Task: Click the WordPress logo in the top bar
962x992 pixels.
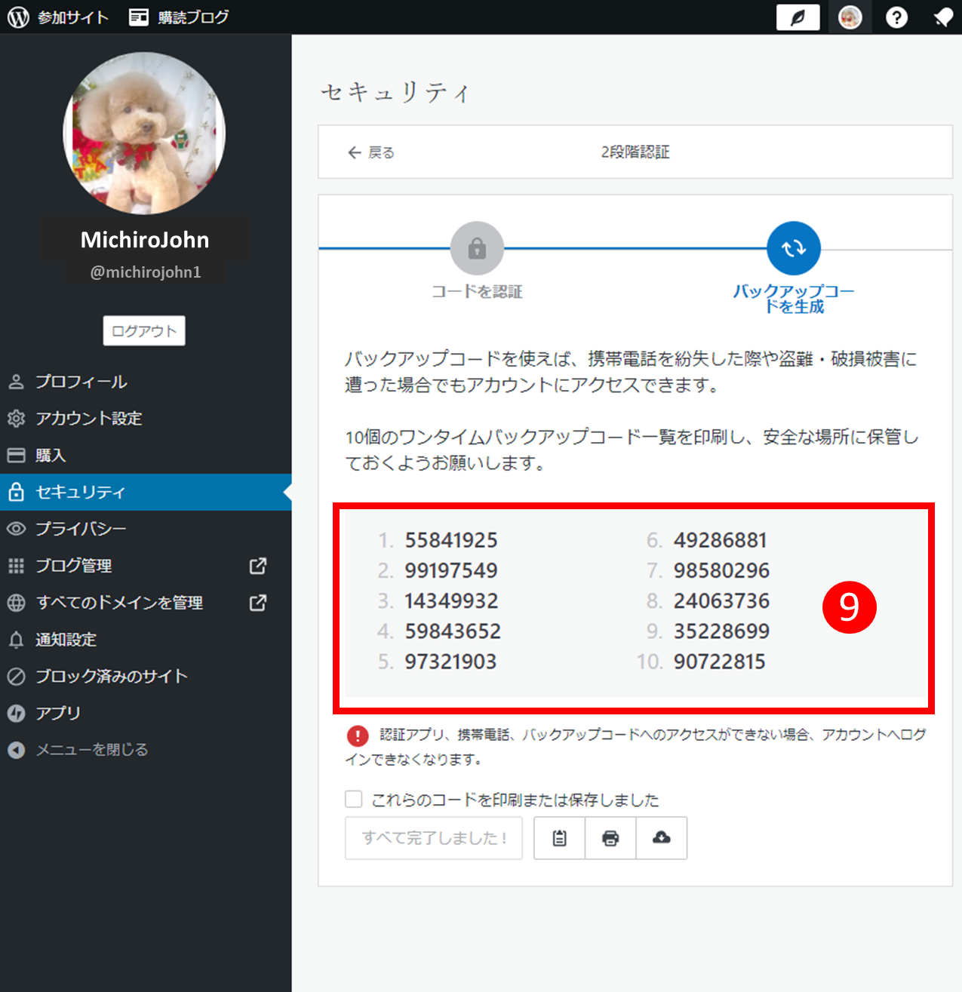Action: 17,17
